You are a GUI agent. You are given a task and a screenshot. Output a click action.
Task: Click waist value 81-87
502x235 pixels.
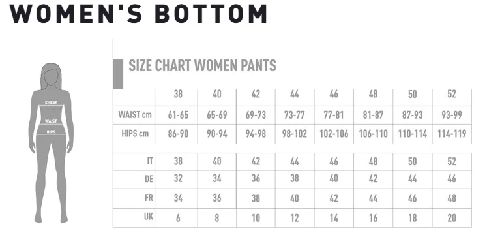tap(373, 115)
